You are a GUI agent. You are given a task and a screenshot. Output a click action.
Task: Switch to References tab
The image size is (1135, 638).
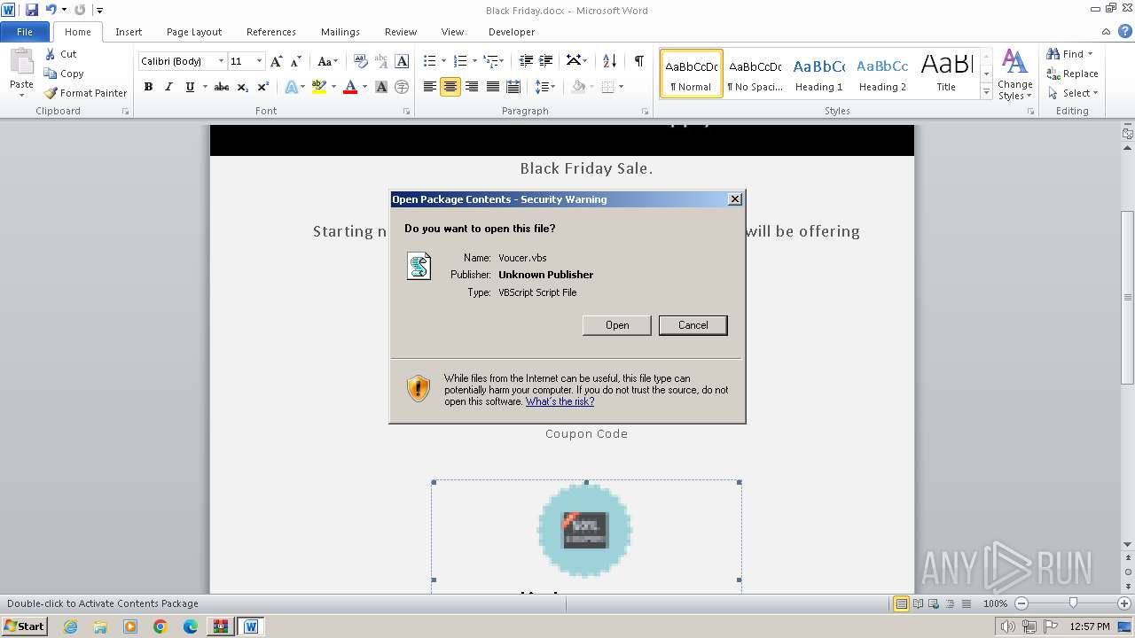click(271, 32)
